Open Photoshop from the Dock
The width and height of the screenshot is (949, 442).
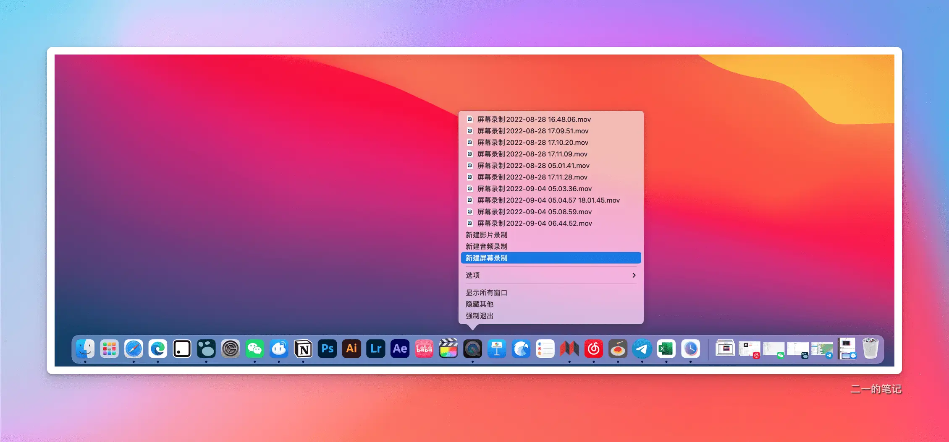(328, 348)
